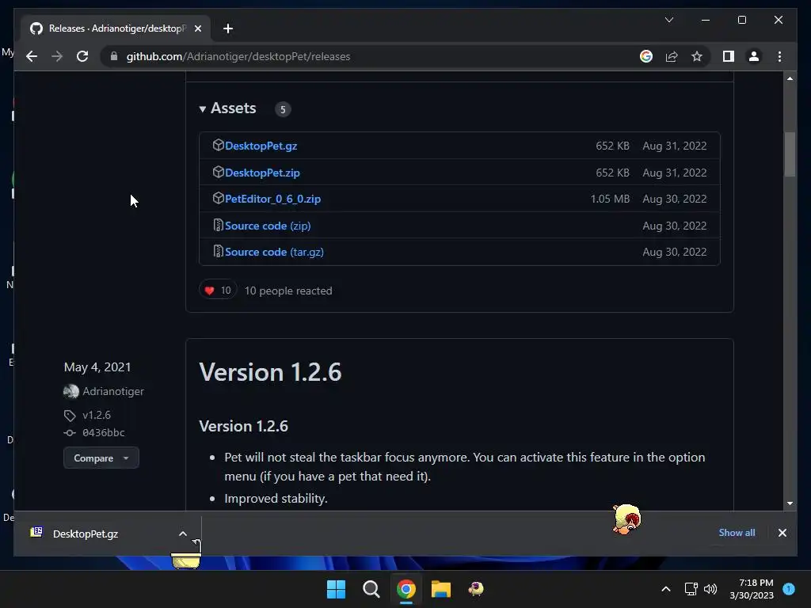Download PetEditor_0_6_0.zip asset
Screen dimensions: 811x608
(272, 199)
